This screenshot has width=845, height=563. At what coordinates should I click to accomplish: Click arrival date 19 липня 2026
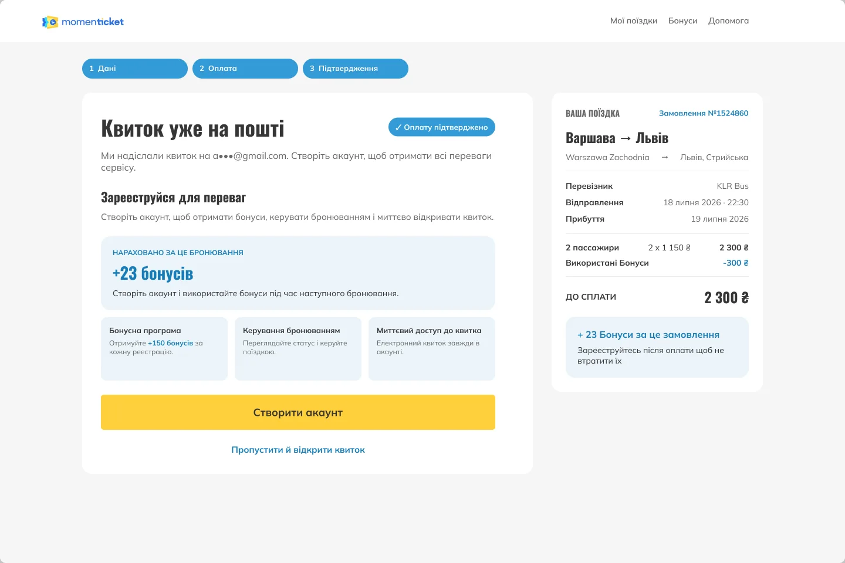(719, 219)
